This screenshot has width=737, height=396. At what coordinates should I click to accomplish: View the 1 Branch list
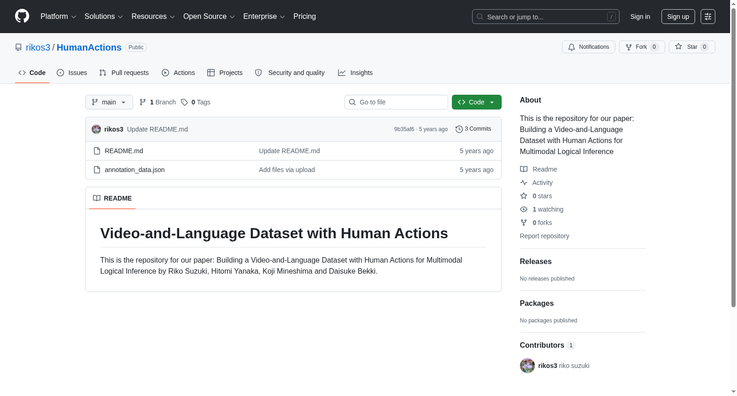[x=158, y=102]
